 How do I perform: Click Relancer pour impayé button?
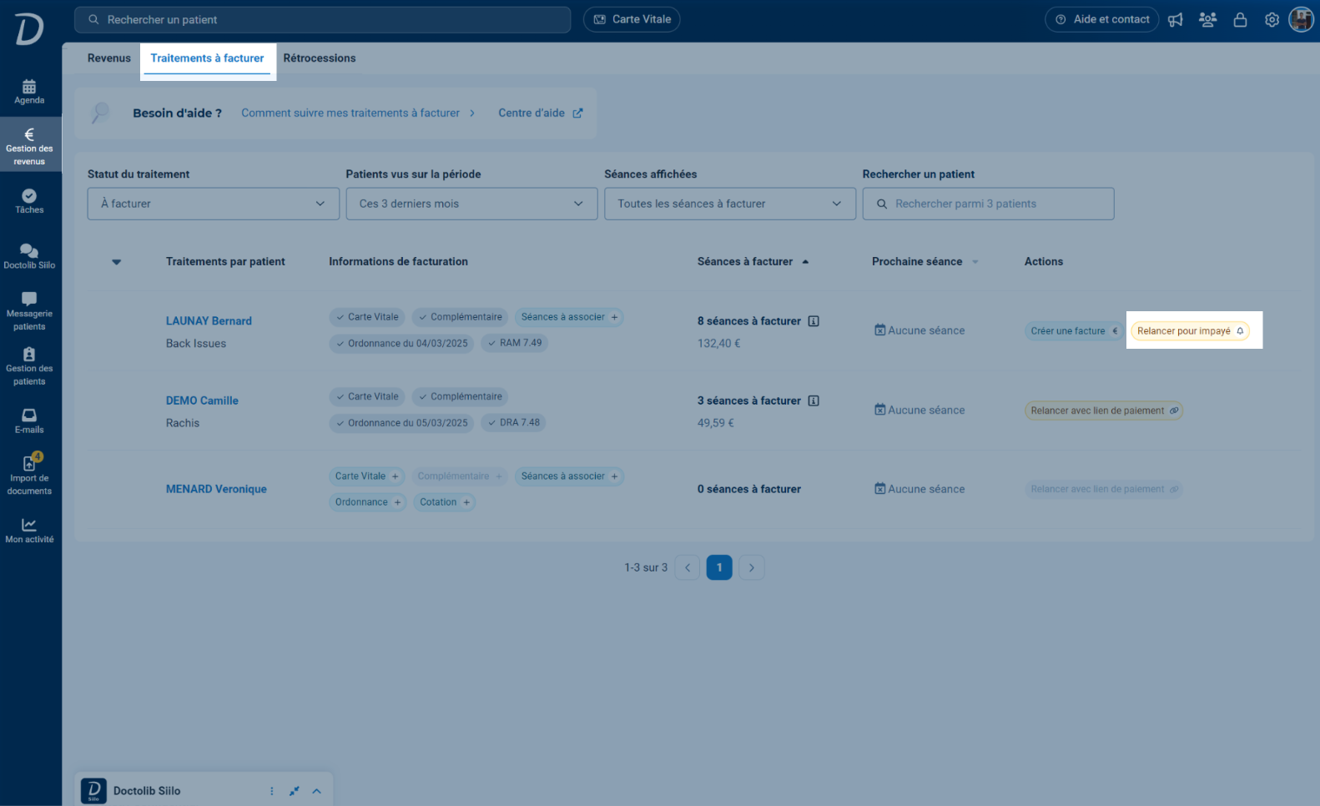click(1190, 331)
